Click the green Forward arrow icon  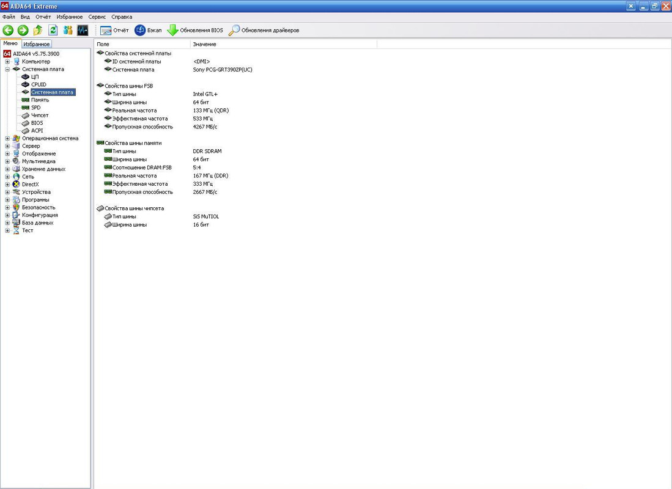[23, 30]
